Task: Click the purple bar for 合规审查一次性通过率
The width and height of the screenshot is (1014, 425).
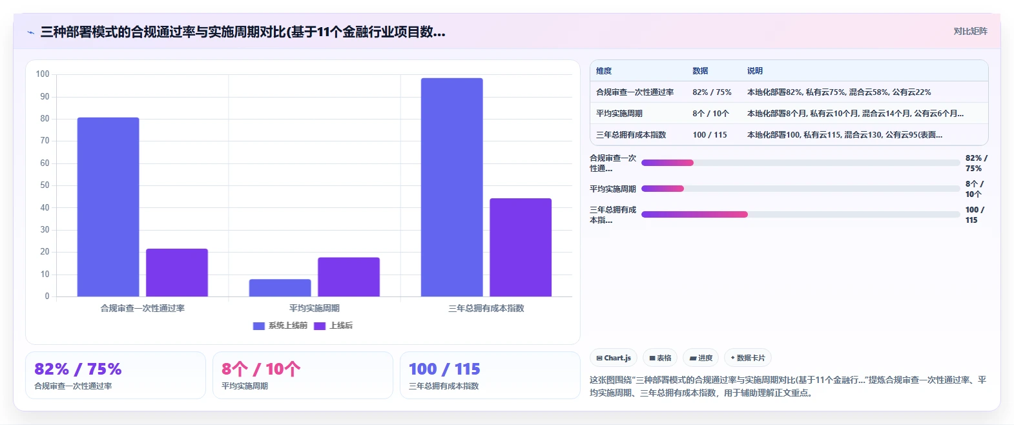Action: point(177,273)
